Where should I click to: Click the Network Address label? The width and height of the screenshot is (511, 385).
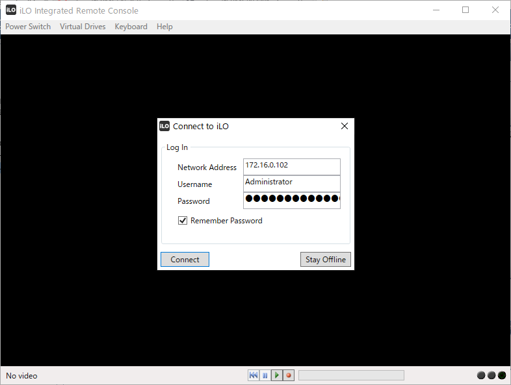click(207, 168)
